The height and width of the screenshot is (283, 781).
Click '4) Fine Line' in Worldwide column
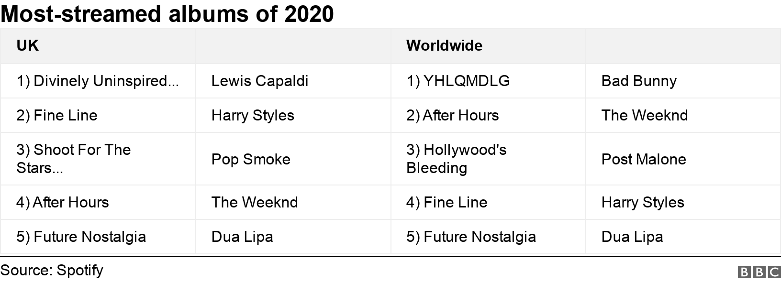446,203
